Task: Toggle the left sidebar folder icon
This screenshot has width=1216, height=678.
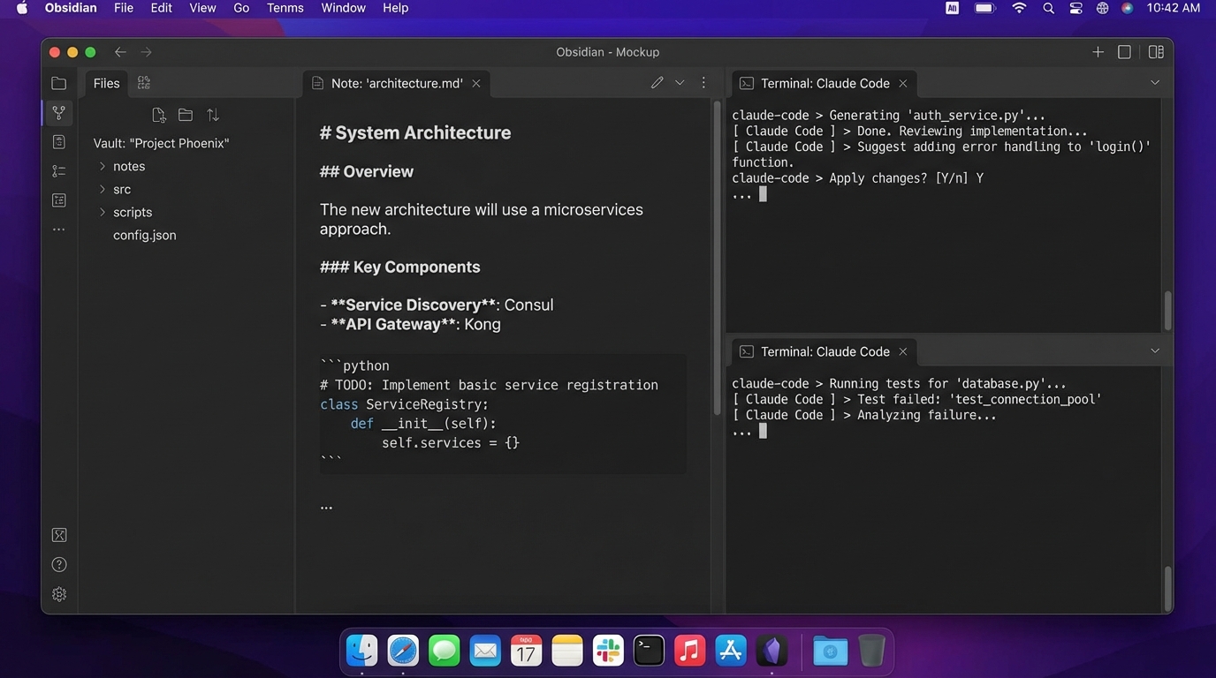Action: (x=59, y=83)
